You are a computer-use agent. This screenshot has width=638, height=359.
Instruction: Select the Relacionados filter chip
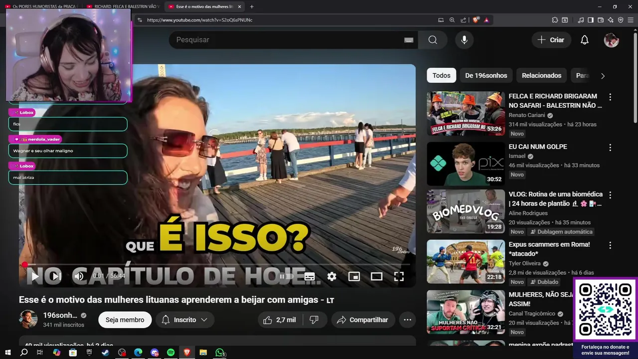[x=541, y=76]
